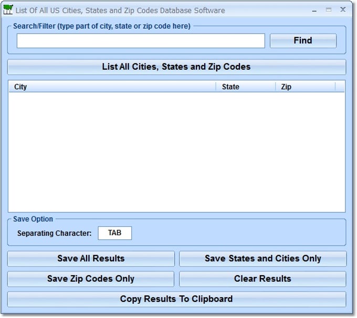Sort by the State column header
The image size is (357, 318).
(245, 87)
